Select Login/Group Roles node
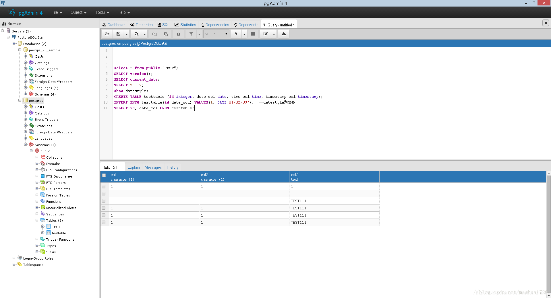This screenshot has width=551, height=298. click(38, 258)
